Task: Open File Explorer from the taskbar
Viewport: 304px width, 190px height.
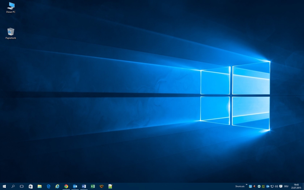Action: [x=39, y=186]
